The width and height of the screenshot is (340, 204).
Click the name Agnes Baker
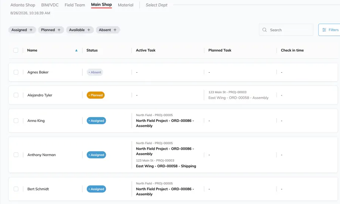coord(38,72)
